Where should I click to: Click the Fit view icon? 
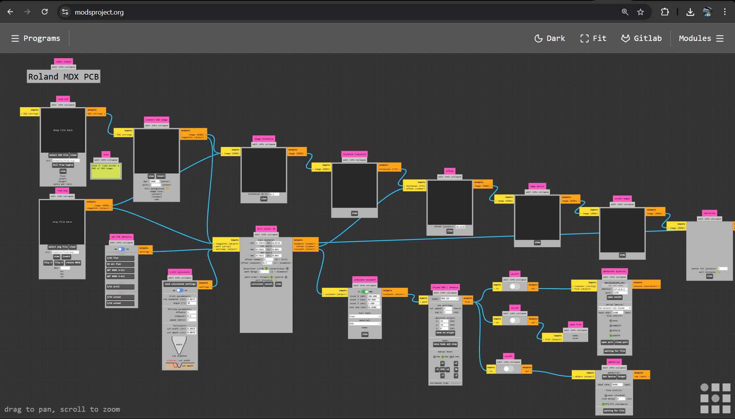(x=584, y=38)
